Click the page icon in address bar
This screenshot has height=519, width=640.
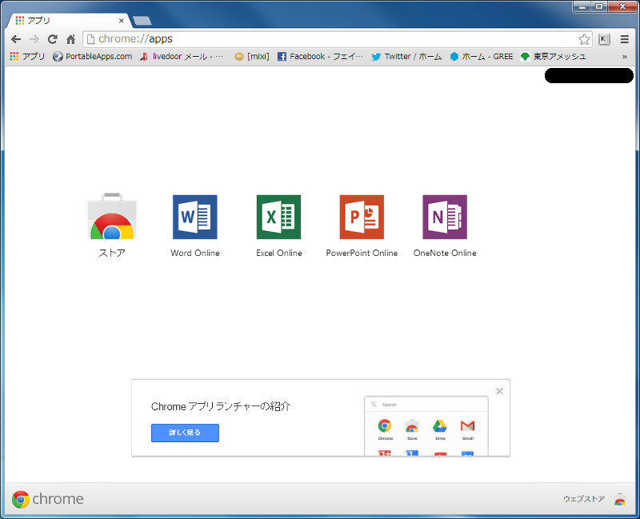click(90, 39)
